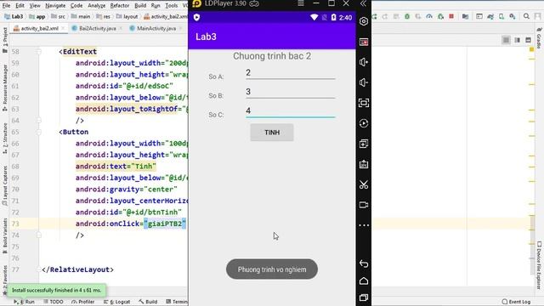Toggle LDPlayer fullscreen icon
Screen dimensions: 544x306
pos(364,103)
